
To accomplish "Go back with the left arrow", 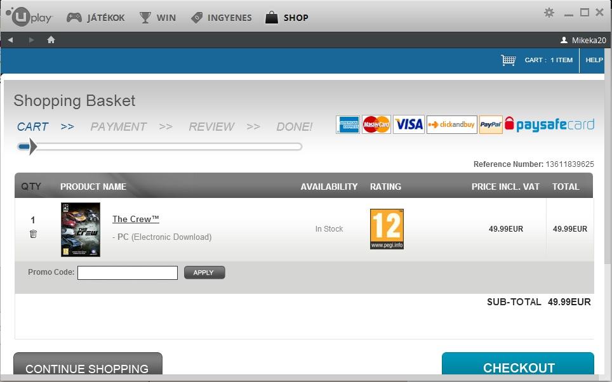I will coord(11,40).
